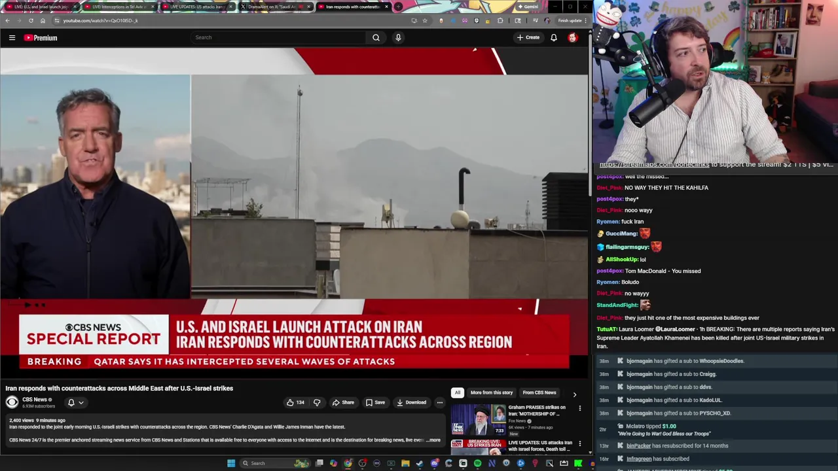Screen dimensions: 838x471
Task: Click the binPacker username in stream events
Action: point(638,445)
